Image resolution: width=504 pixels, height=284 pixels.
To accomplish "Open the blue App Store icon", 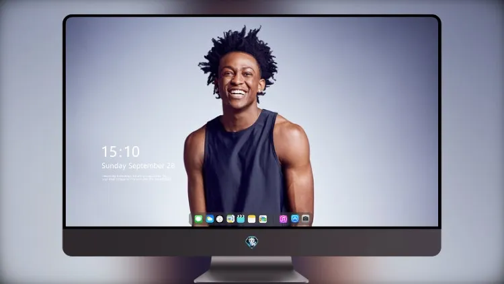I will tap(295, 219).
